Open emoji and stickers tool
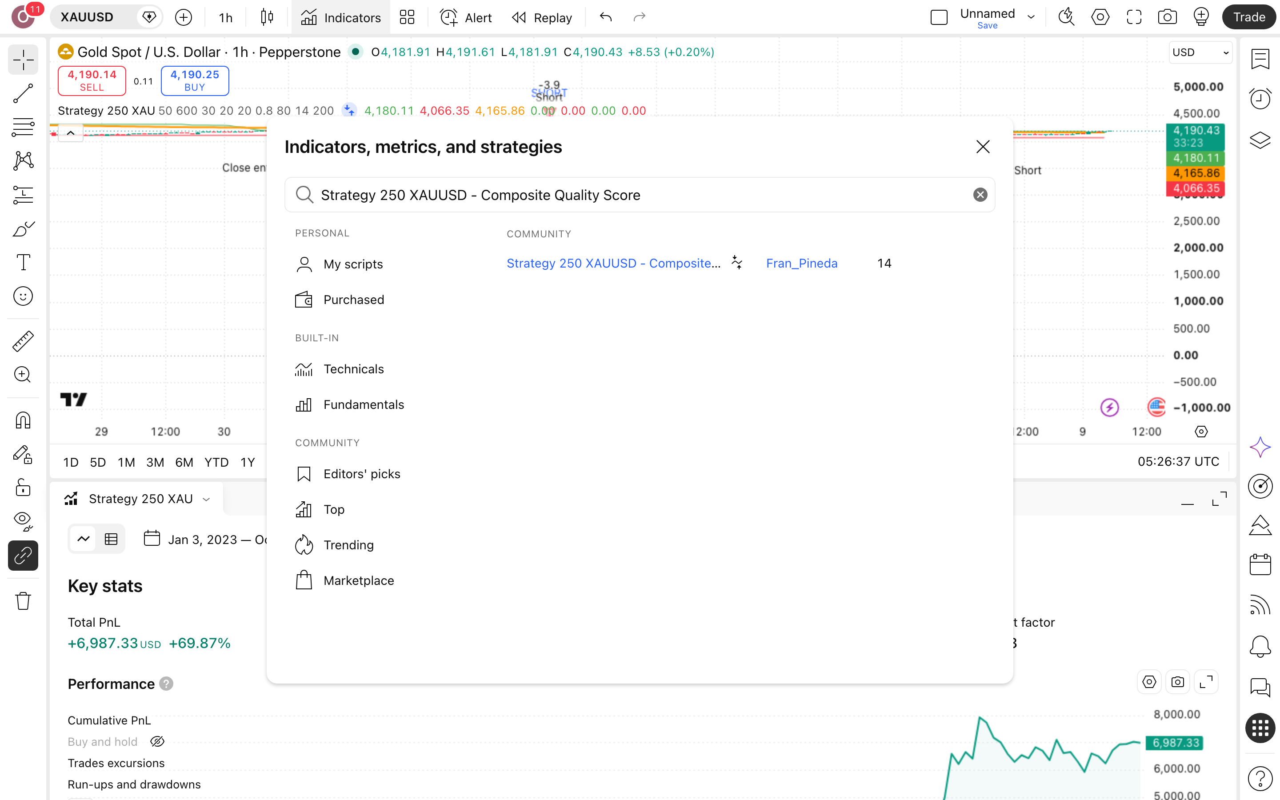The image size is (1280, 800). 23,296
